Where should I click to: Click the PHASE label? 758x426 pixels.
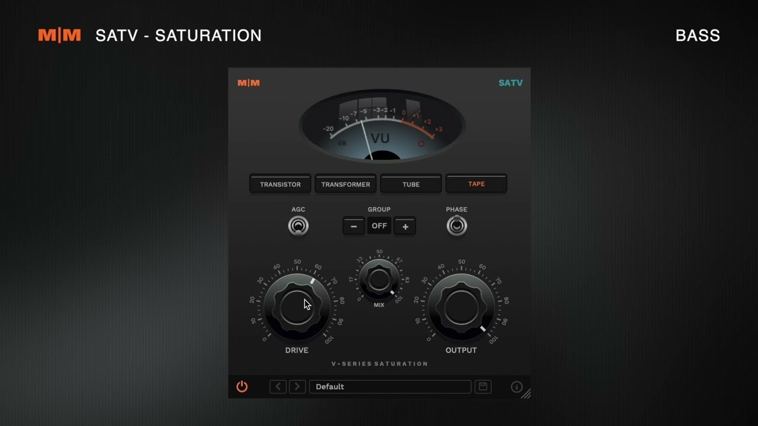457,209
